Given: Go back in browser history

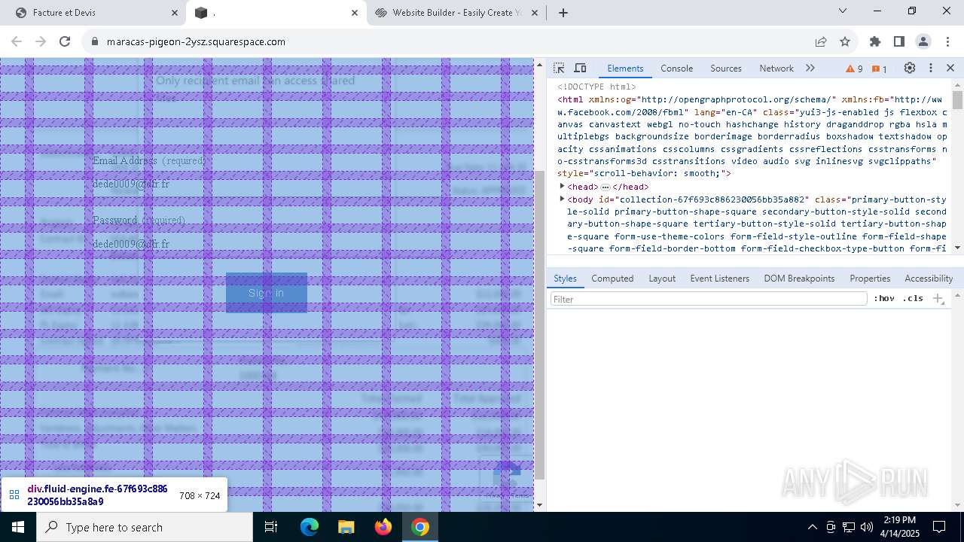Looking at the screenshot, I should [x=17, y=41].
